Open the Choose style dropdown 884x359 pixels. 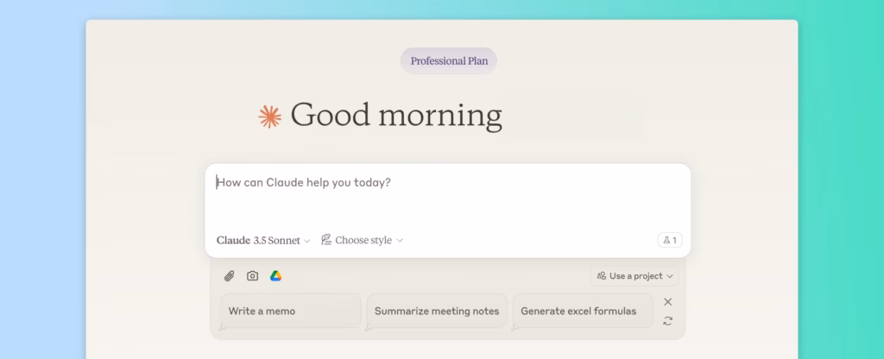[362, 241]
